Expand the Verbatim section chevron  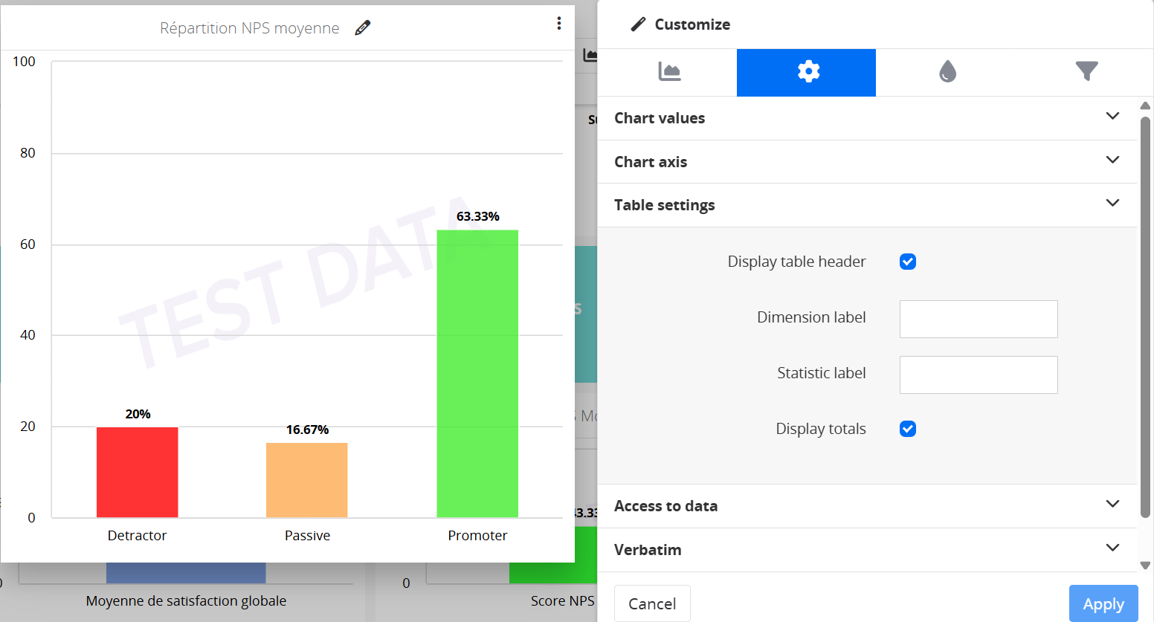[x=1112, y=548]
